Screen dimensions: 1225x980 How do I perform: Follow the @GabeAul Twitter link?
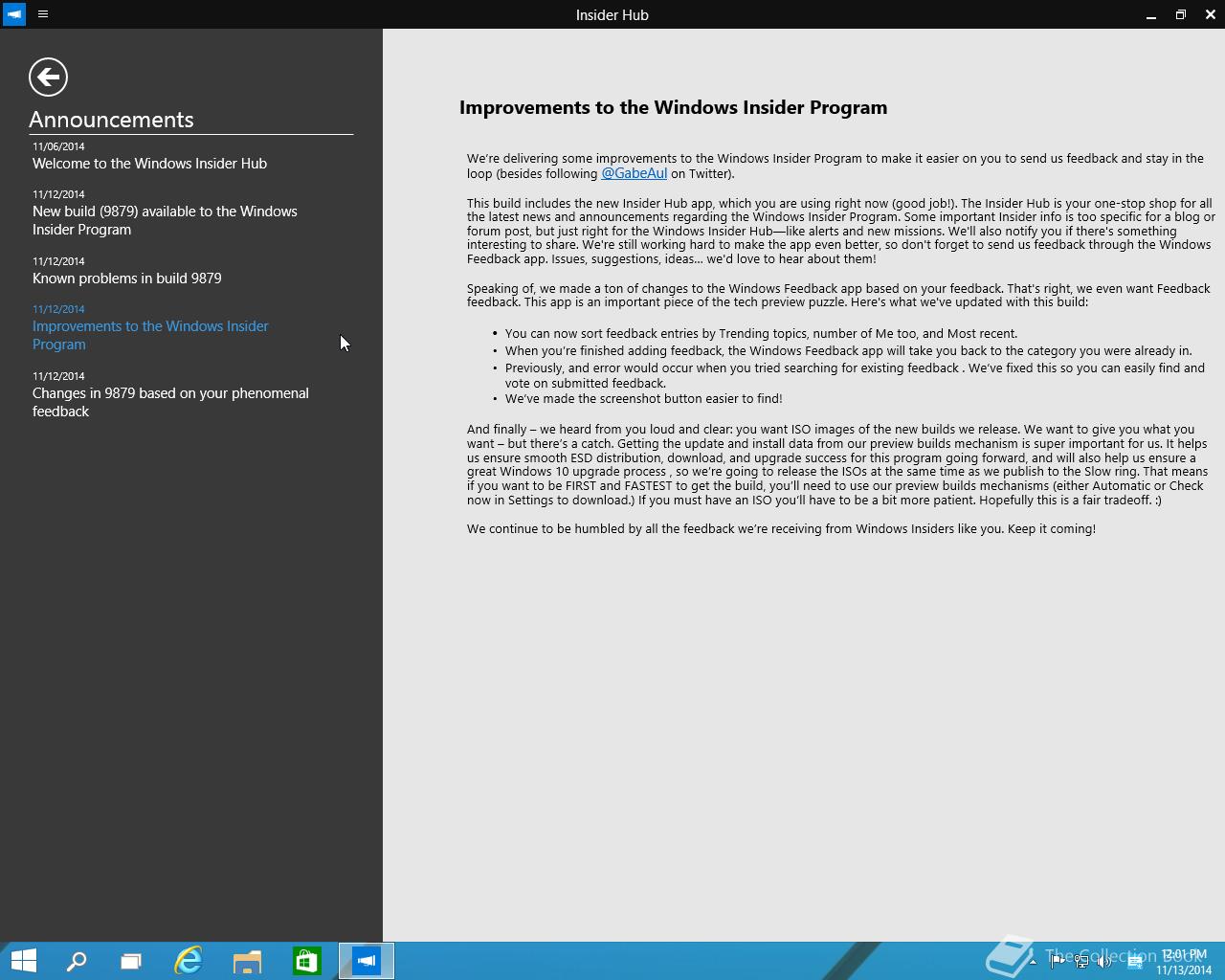(634, 173)
